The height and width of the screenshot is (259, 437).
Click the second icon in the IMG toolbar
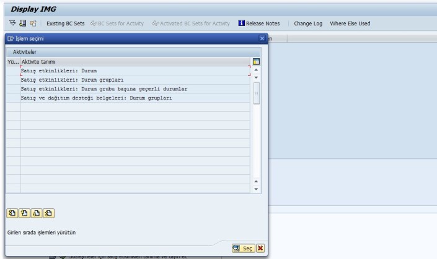(22, 23)
